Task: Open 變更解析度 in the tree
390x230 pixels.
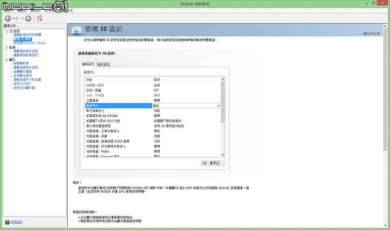Action: tap(21, 63)
